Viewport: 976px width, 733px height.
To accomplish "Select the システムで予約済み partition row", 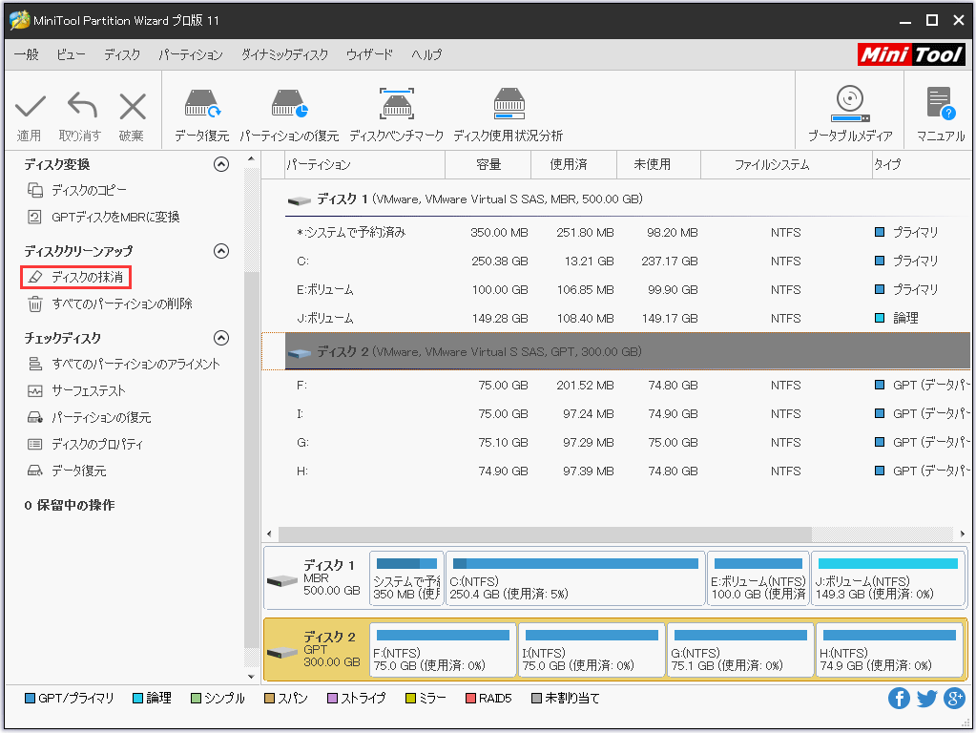I will pyautogui.click(x=628, y=232).
